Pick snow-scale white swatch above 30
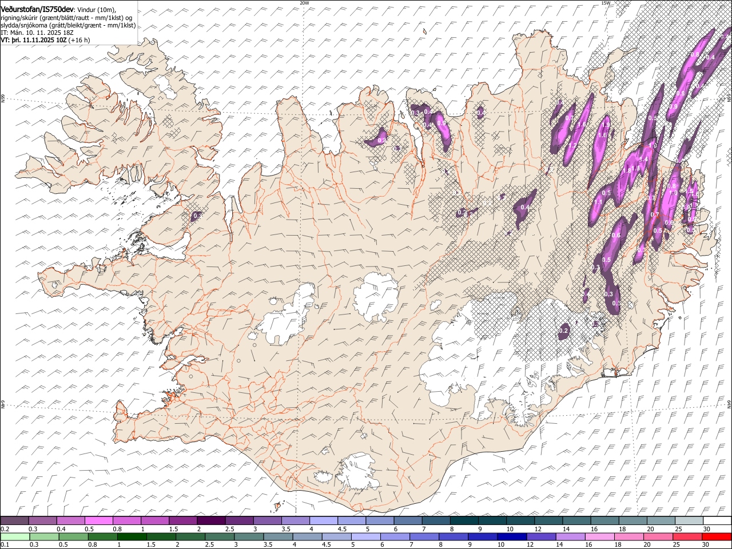Screen dimensions: 732x549 717,520
